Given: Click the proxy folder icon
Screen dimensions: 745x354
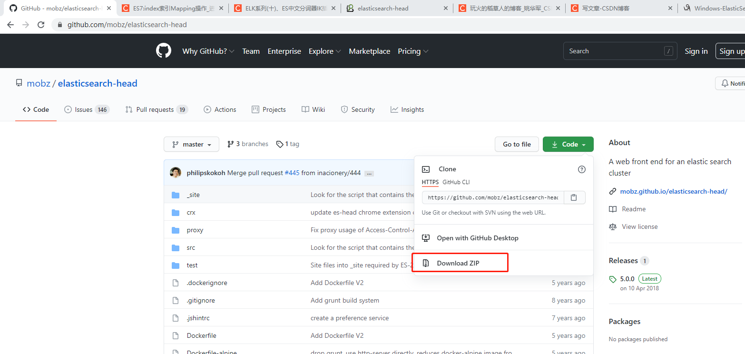Looking at the screenshot, I should pyautogui.click(x=176, y=230).
